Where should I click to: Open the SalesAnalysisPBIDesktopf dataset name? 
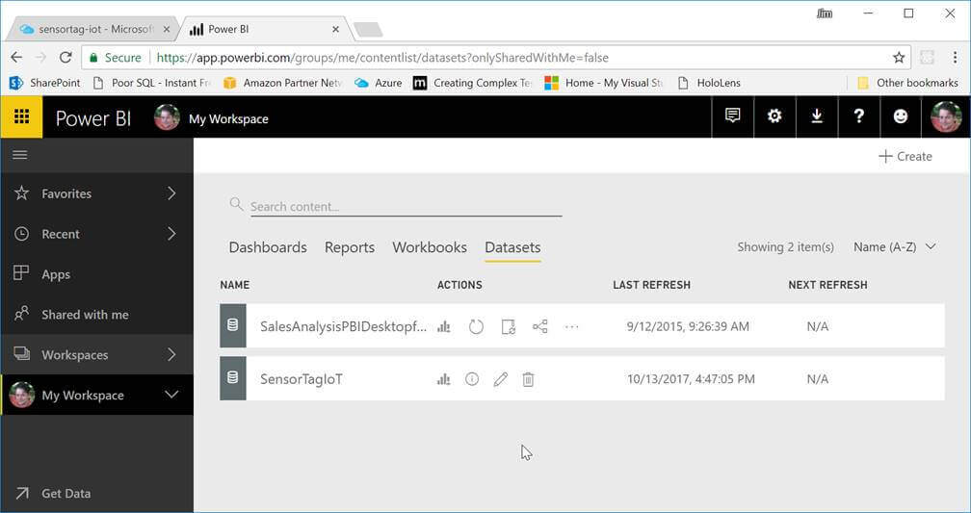click(x=343, y=326)
